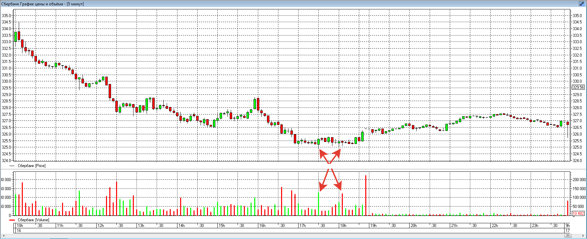Click green volume bar under left red arrow
This screenshot has height=239, width=587.
click(x=319, y=204)
